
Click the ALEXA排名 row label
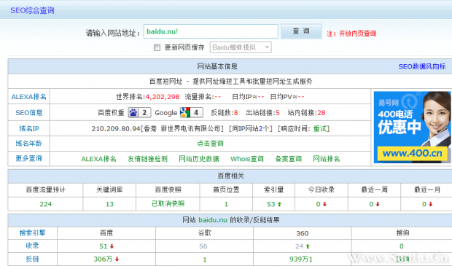point(29,97)
